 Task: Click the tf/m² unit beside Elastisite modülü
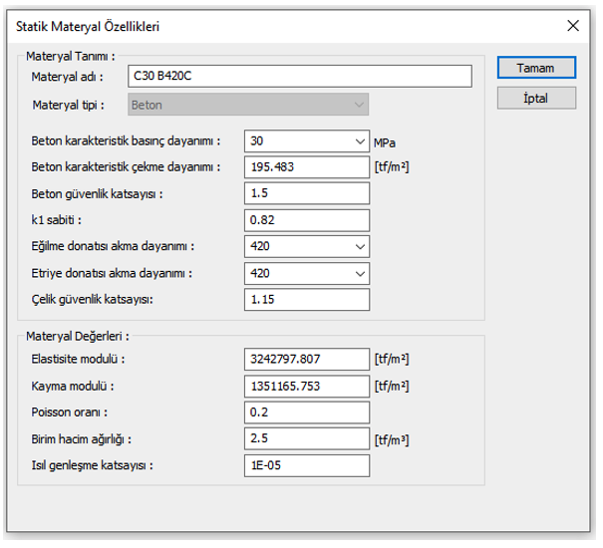click(x=392, y=359)
